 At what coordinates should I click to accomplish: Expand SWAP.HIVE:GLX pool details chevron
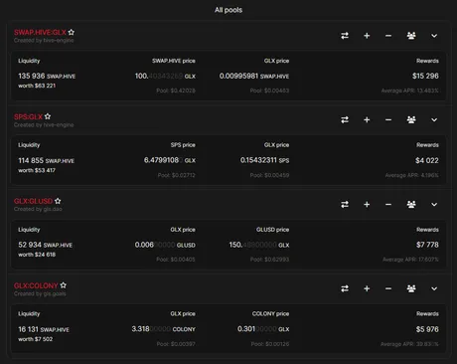(434, 36)
